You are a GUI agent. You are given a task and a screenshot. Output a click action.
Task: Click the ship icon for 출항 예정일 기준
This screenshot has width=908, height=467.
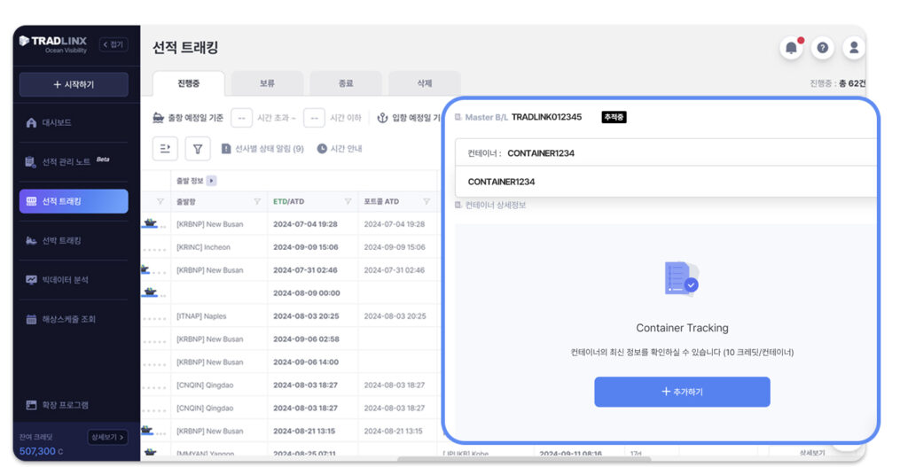tap(158, 118)
